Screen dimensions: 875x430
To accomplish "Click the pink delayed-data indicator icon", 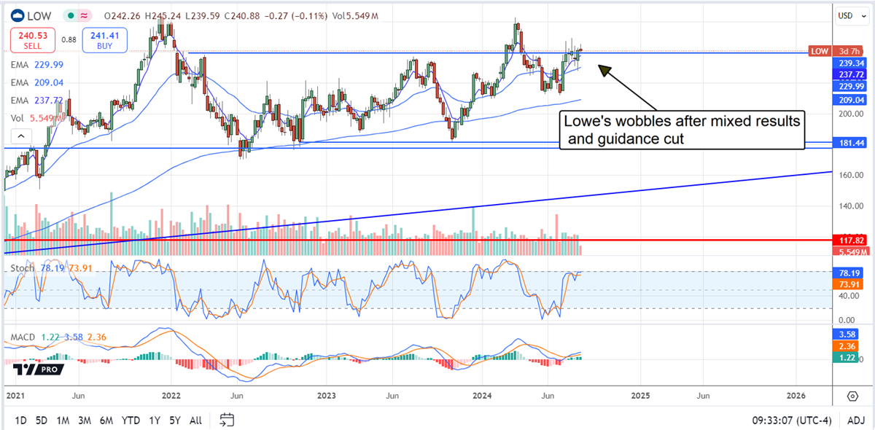I will click(85, 15).
